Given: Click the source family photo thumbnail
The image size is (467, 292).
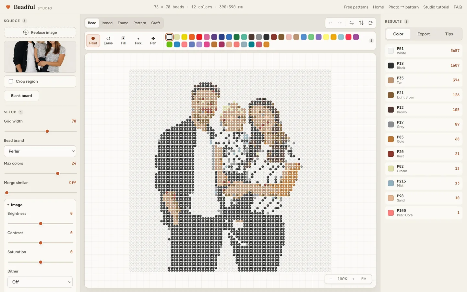Looking at the screenshot, I should (40, 56).
